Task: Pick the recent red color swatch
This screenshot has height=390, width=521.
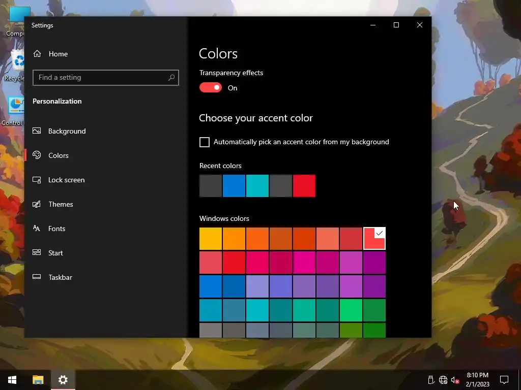Action: click(304, 186)
